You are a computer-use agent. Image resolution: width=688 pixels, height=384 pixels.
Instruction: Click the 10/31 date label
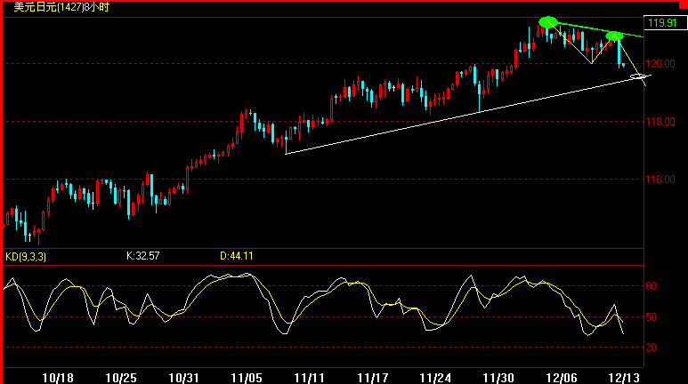[184, 378]
